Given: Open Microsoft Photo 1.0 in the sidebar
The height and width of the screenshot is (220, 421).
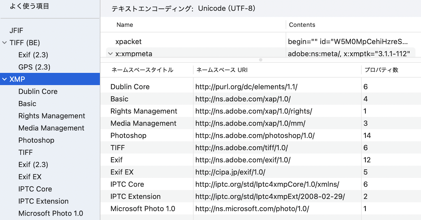Looking at the screenshot, I should pos(51,213).
